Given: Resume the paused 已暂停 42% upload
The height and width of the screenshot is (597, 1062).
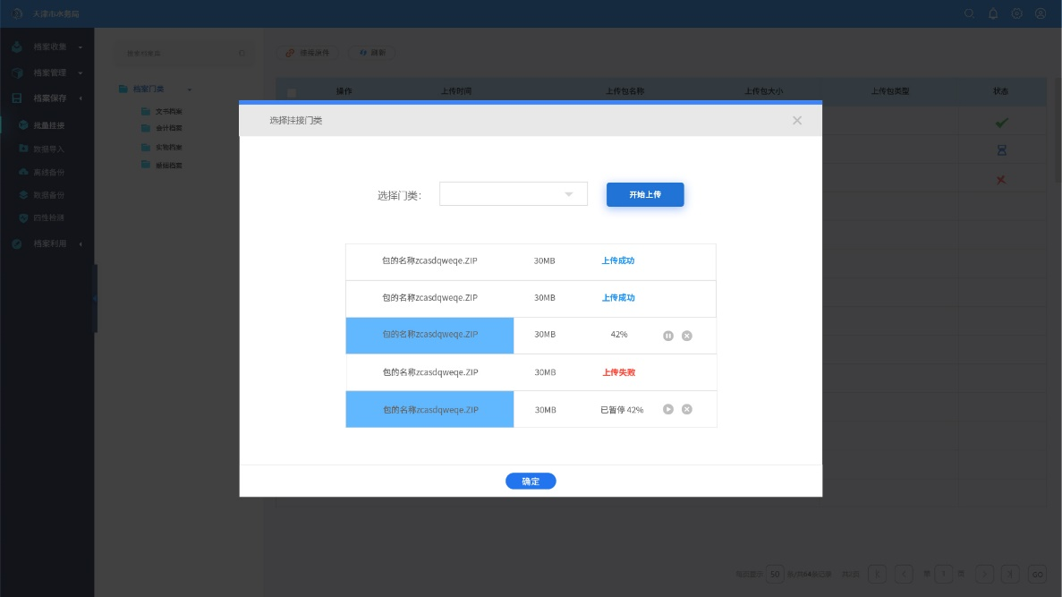Looking at the screenshot, I should pos(668,409).
